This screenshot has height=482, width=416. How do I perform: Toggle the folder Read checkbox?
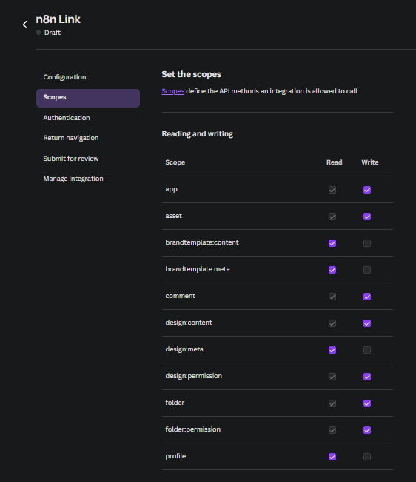332,403
